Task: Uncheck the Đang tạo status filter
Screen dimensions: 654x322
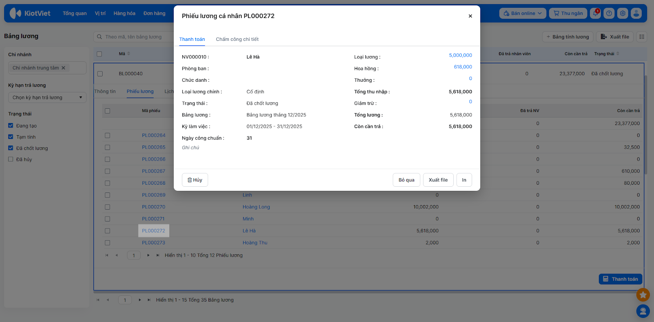Action: pyautogui.click(x=11, y=126)
